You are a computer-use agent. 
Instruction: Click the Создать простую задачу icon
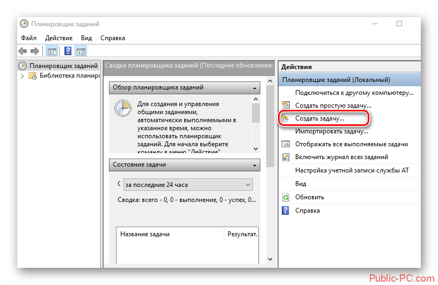[x=286, y=106]
